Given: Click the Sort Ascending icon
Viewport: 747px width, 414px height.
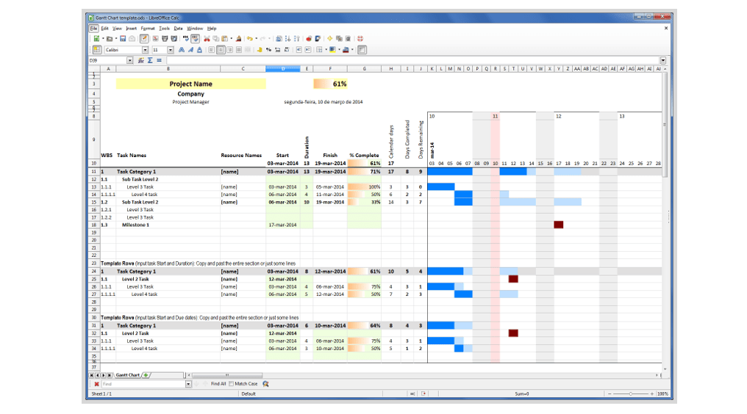Looking at the screenshot, I should [287, 38].
